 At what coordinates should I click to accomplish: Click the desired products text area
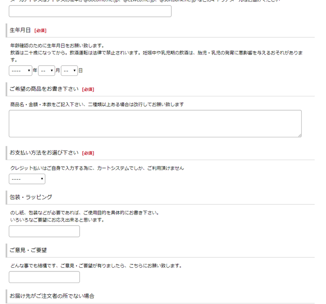pos(155,123)
